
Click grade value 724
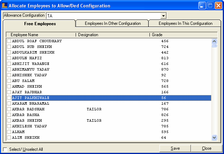coord(165,47)
